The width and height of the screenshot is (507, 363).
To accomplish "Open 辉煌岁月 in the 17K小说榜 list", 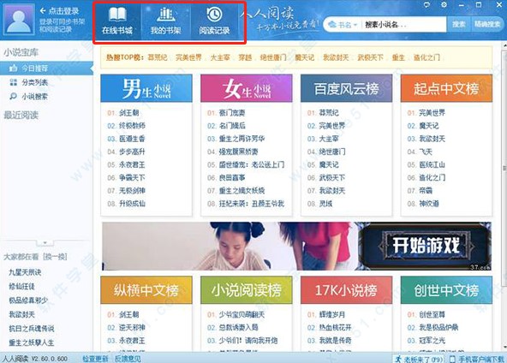I will pos(332,314).
